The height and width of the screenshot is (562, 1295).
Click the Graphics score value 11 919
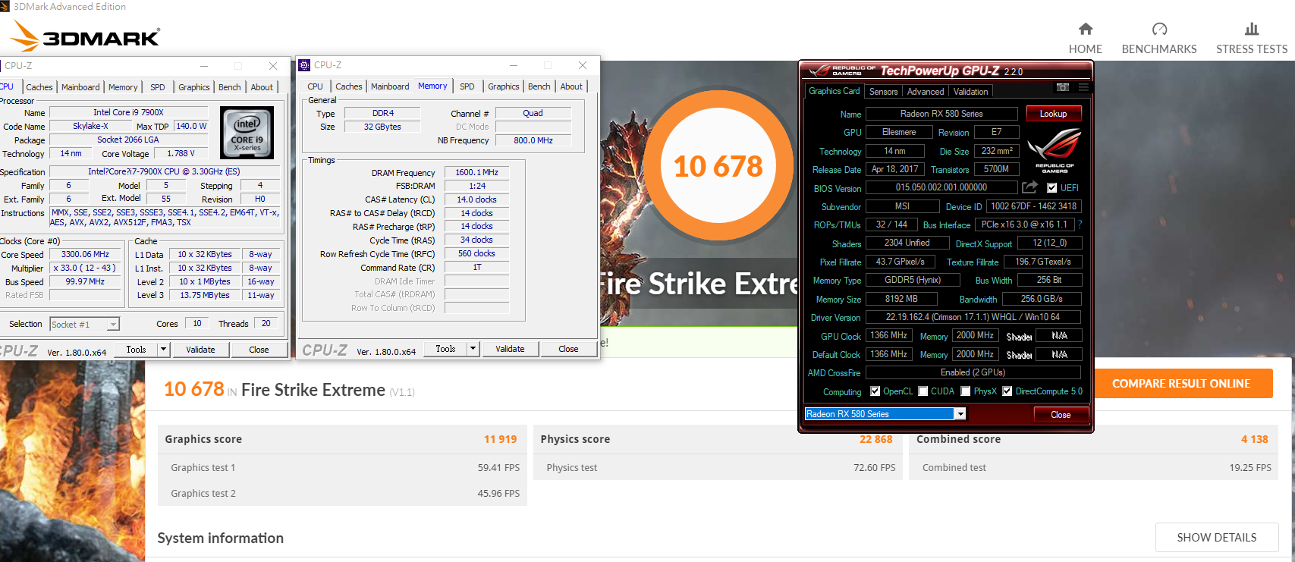[501, 439]
